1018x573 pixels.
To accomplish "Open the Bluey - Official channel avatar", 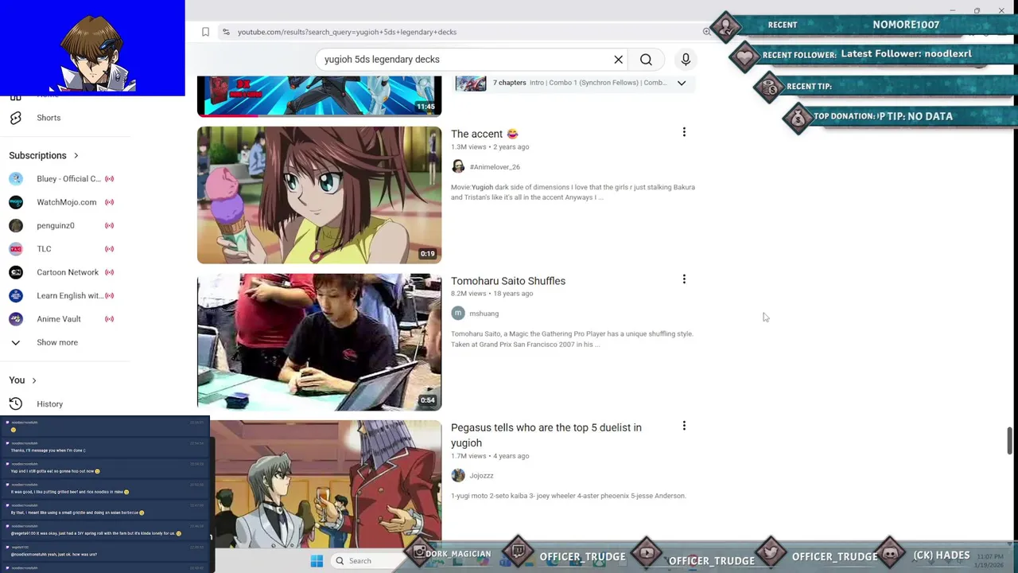I will pyautogui.click(x=16, y=179).
